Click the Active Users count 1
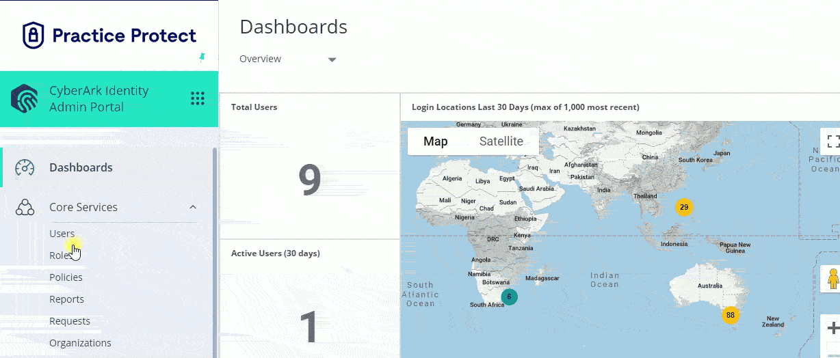The width and height of the screenshot is (840, 358). 310,327
